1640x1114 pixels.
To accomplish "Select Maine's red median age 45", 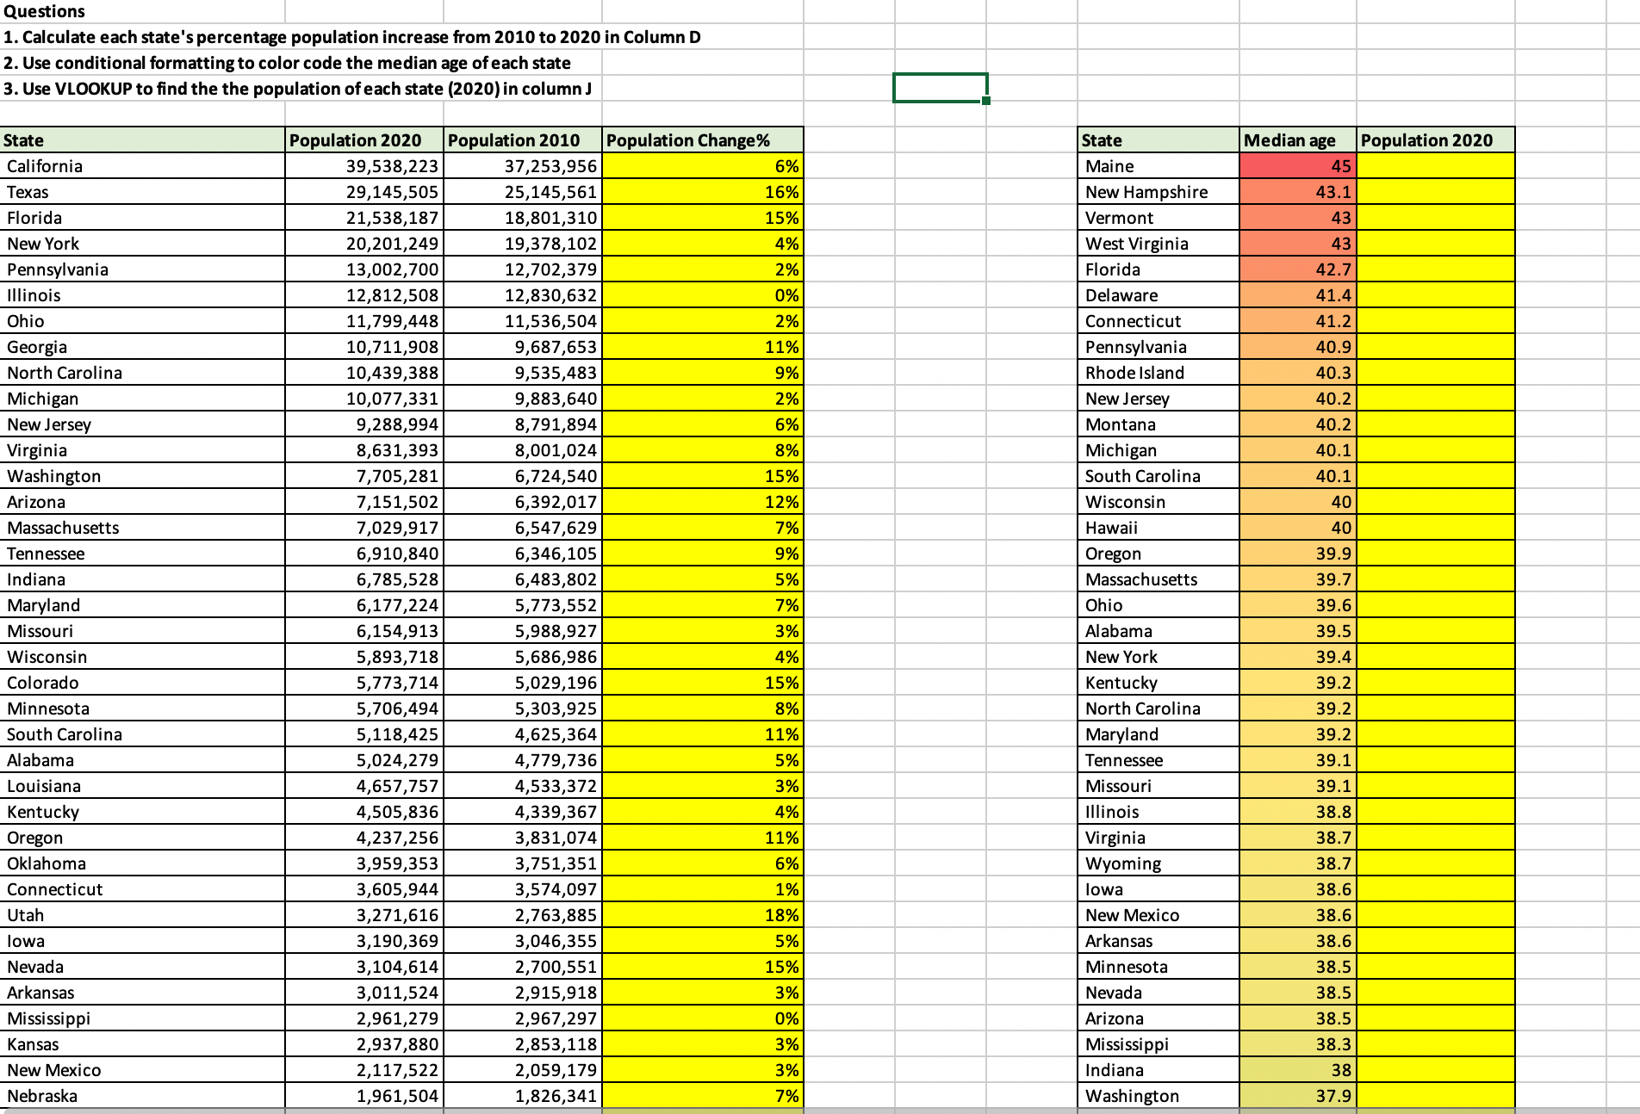I will [x=1298, y=165].
